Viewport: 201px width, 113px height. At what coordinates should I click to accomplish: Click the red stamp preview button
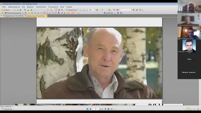73,13
